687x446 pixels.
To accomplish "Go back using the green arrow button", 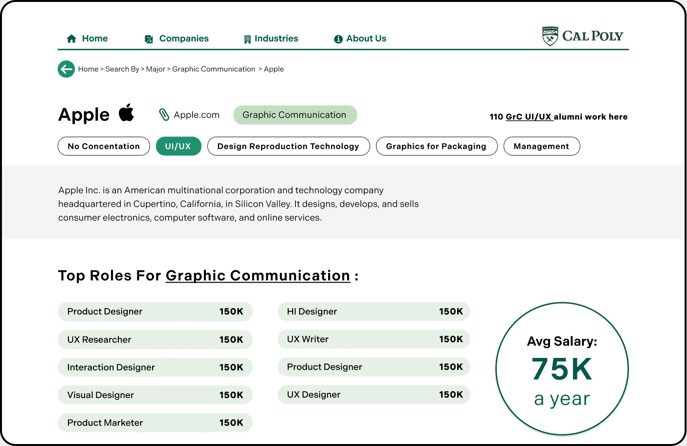I will [x=66, y=69].
